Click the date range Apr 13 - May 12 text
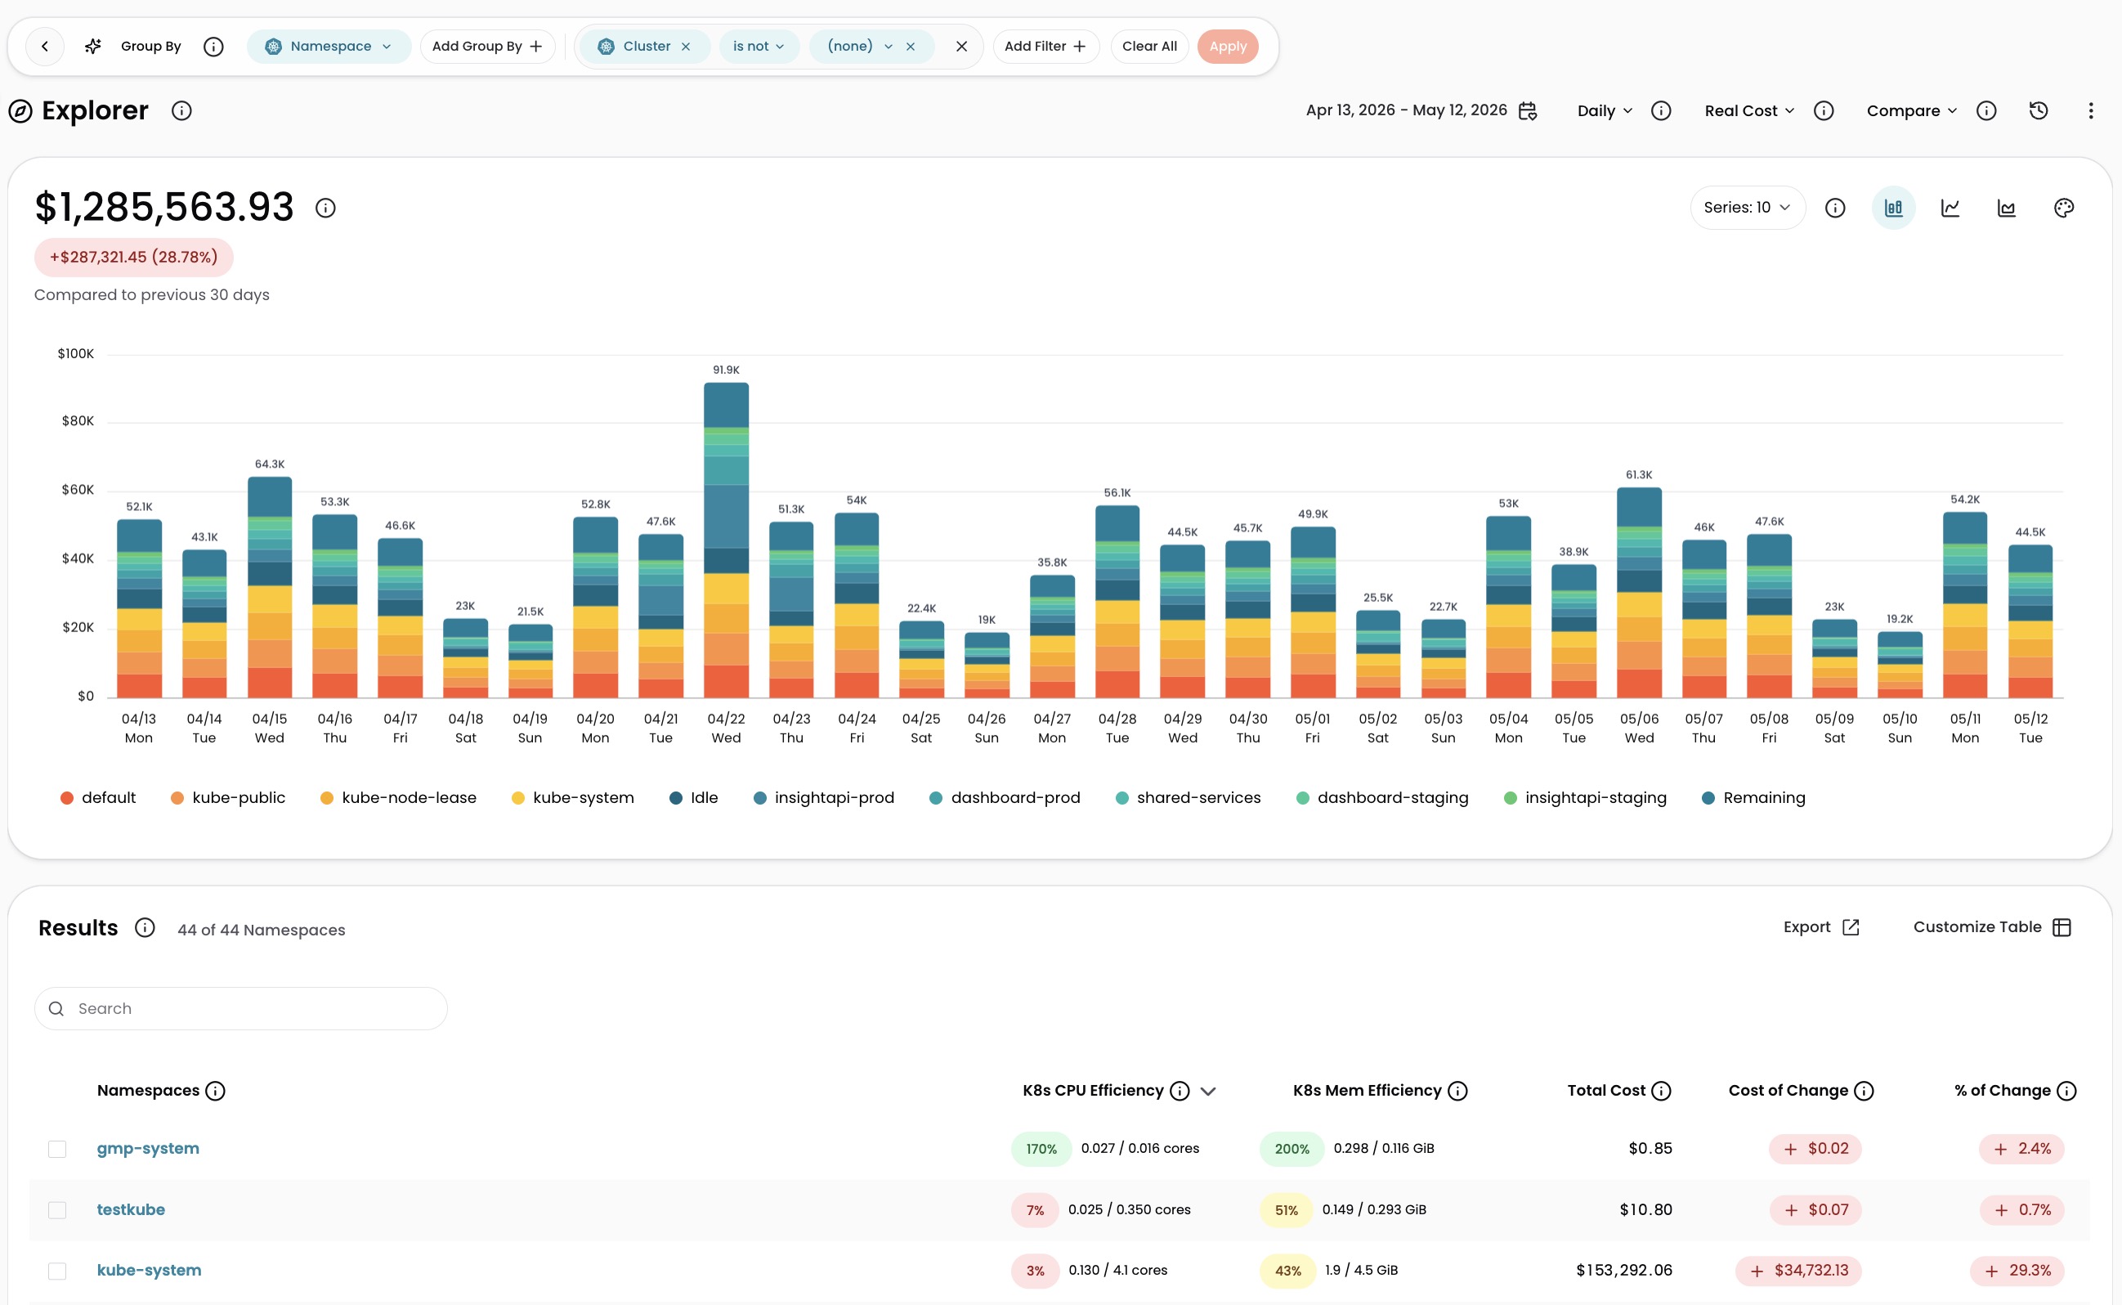Image resolution: width=2122 pixels, height=1305 pixels. point(1406,110)
